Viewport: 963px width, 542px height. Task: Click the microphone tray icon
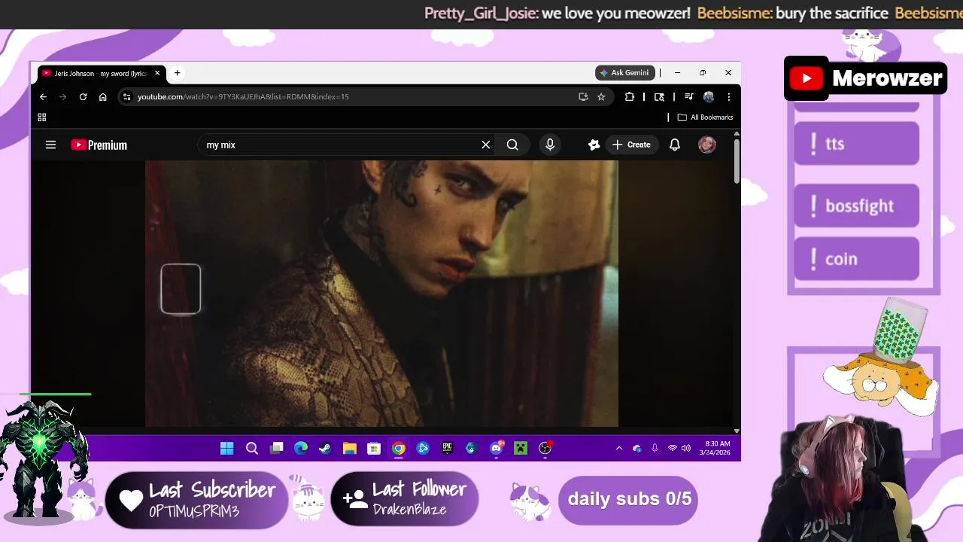(x=655, y=449)
